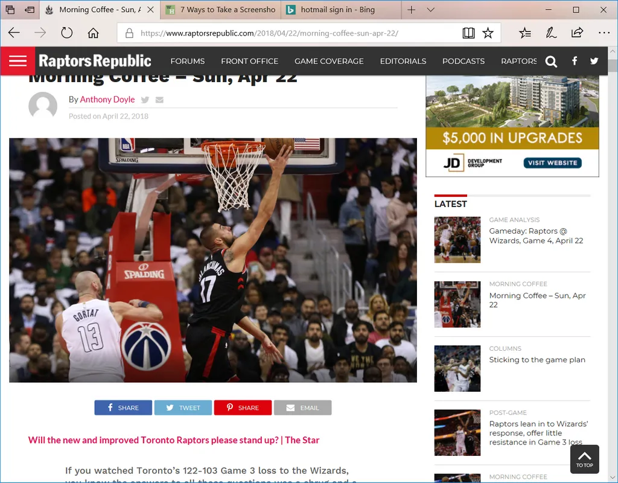
Task: Click VISIT WEBSITE on the JD ad
Action: click(x=552, y=162)
